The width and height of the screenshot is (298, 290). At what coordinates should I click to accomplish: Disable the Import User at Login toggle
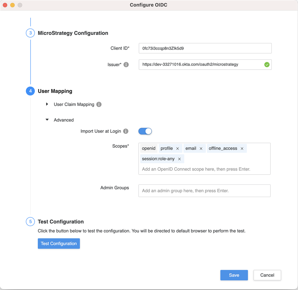click(145, 131)
